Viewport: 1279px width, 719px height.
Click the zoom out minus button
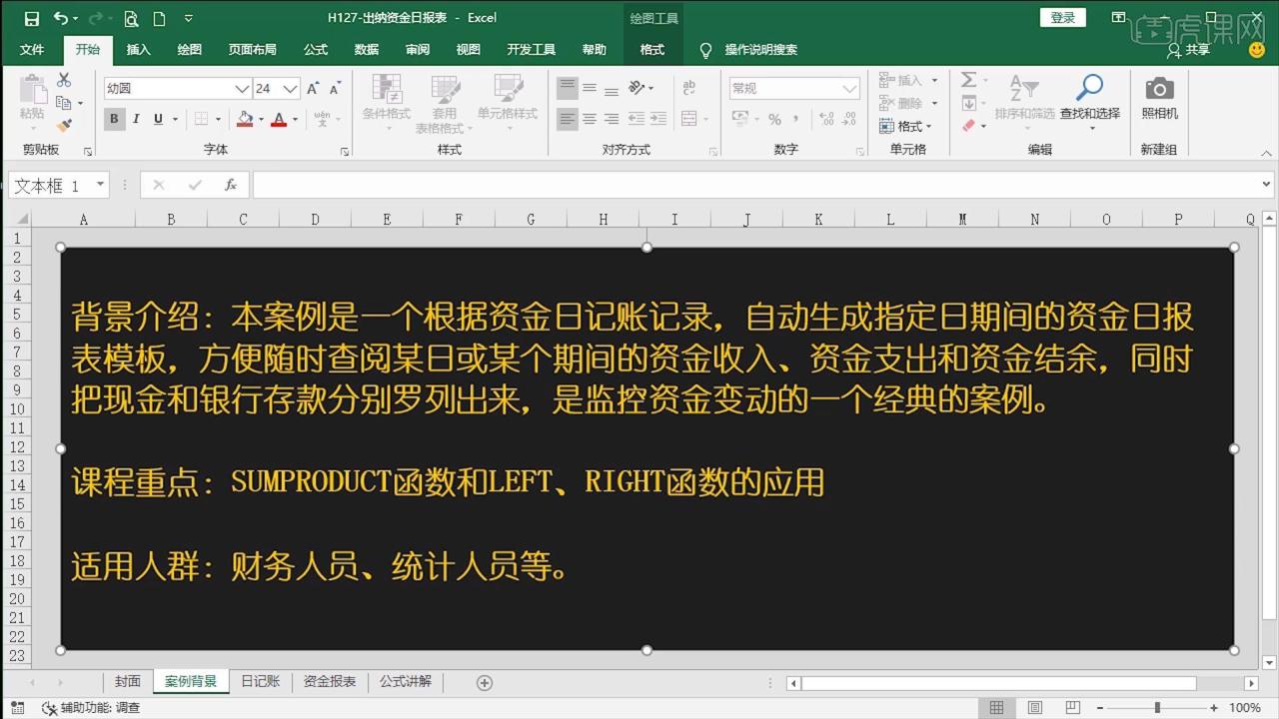tap(1100, 707)
